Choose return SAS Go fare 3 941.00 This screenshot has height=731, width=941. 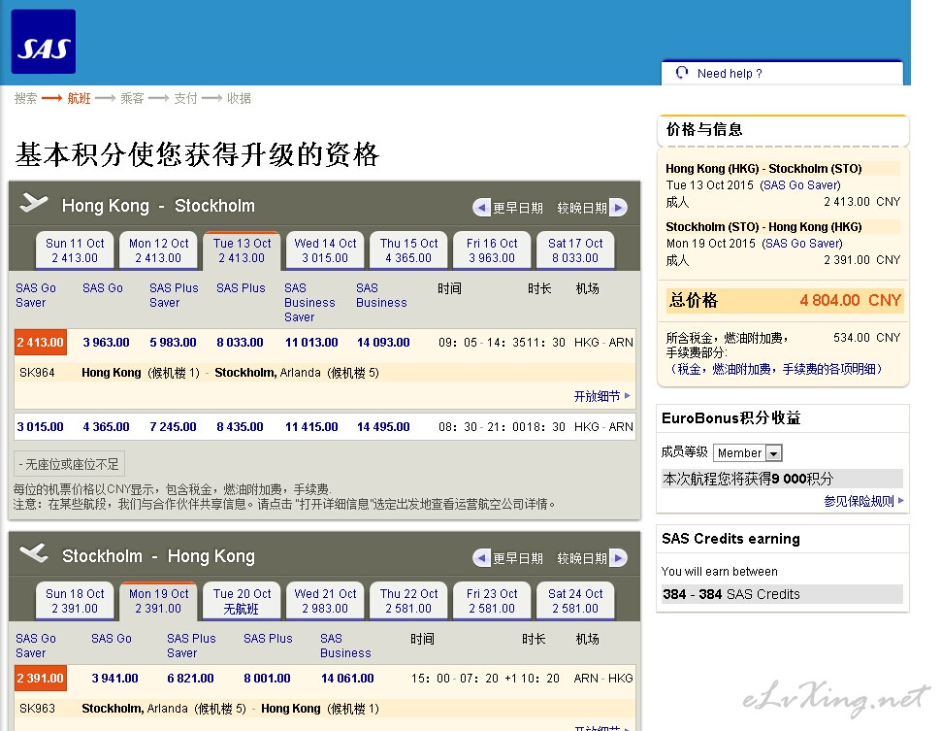coord(114,679)
